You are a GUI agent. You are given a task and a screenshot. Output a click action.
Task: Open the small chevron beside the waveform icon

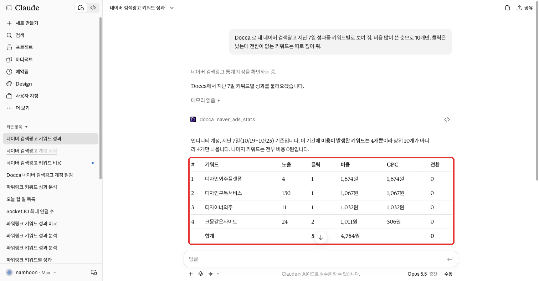218,274
